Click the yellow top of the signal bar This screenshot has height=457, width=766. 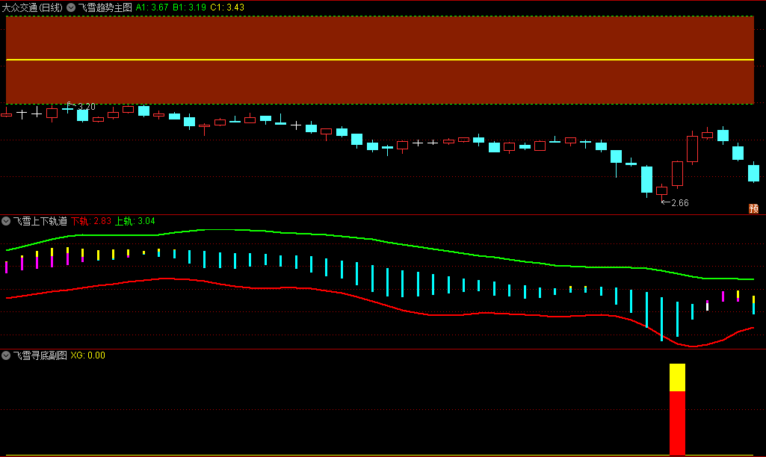point(677,377)
